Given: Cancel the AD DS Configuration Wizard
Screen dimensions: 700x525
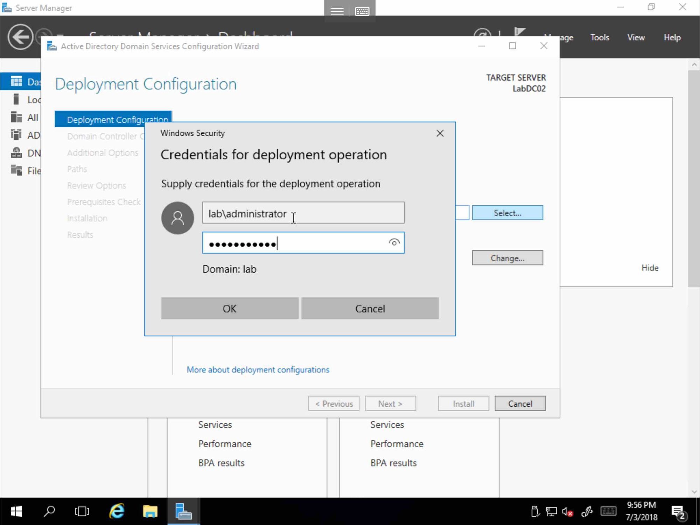Looking at the screenshot, I should 520,403.
